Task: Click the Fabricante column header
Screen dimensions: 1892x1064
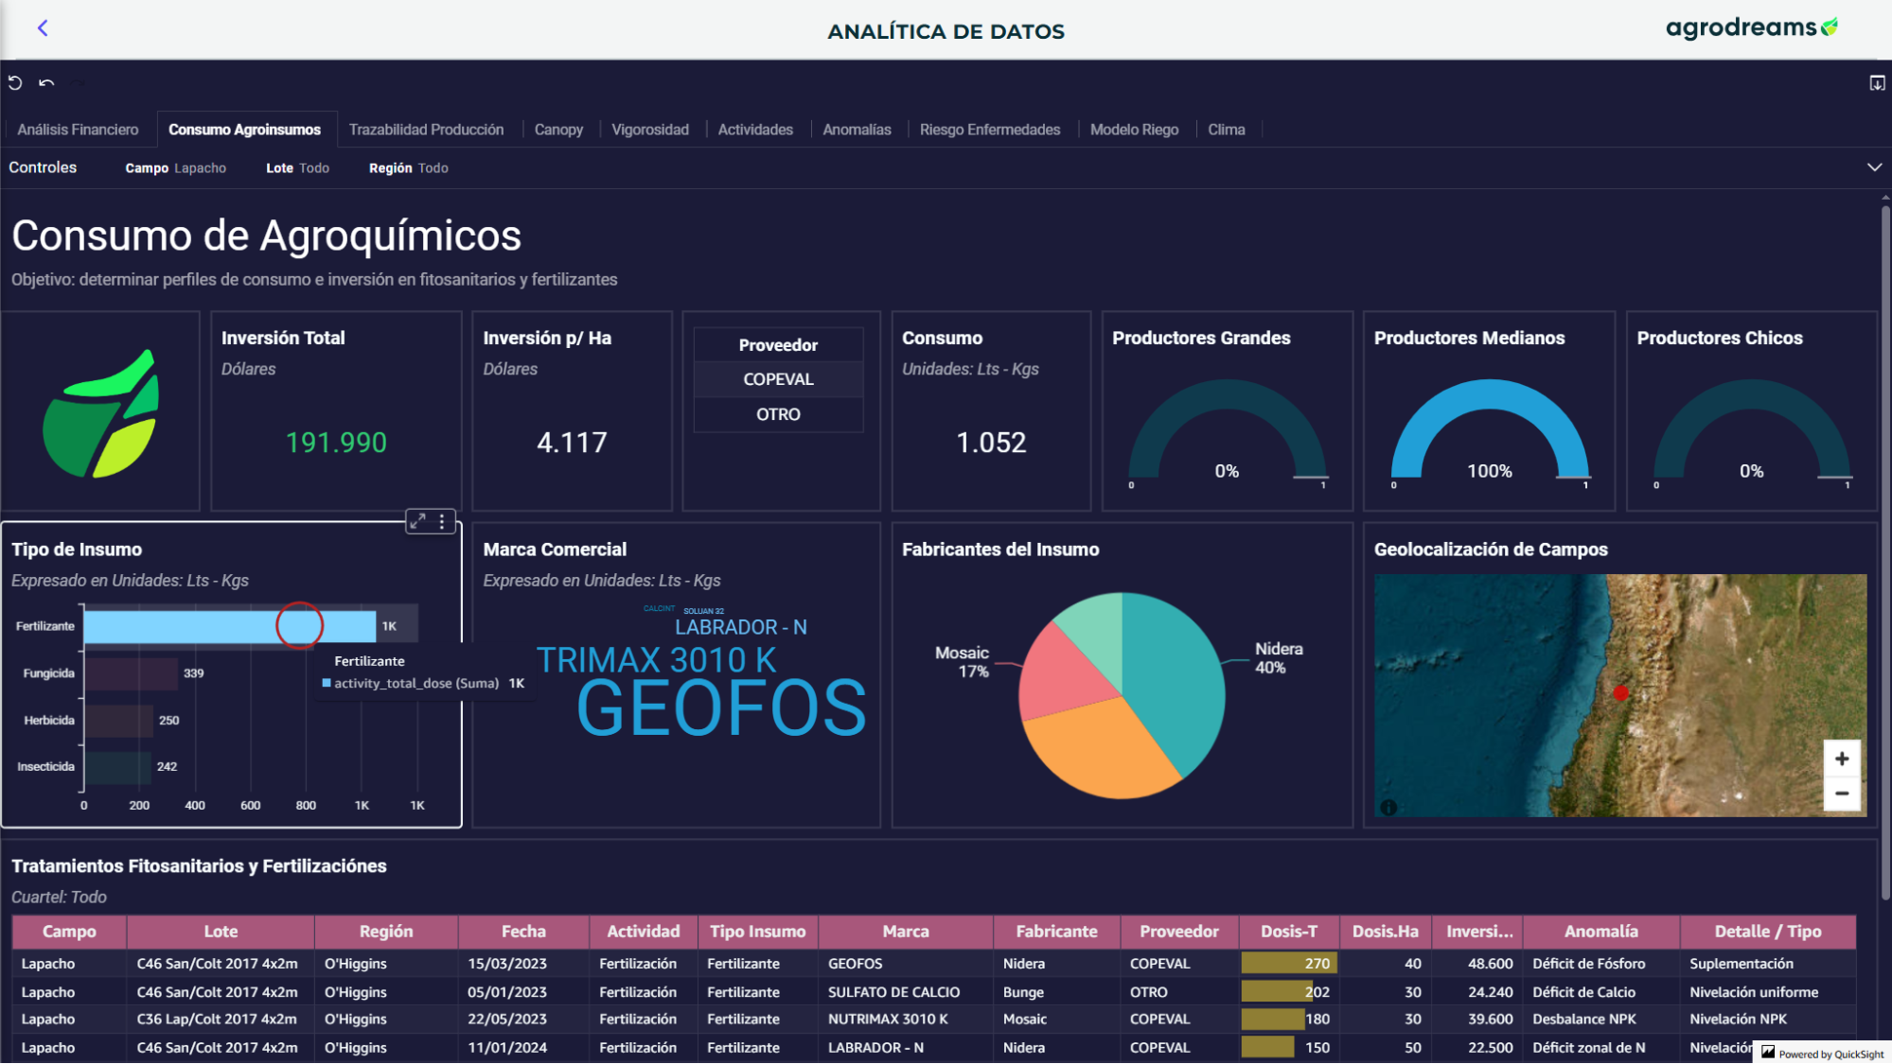Action: click(1056, 932)
